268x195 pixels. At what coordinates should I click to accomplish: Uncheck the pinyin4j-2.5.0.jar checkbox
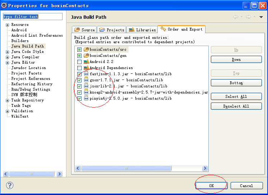pyautogui.click(x=79, y=99)
